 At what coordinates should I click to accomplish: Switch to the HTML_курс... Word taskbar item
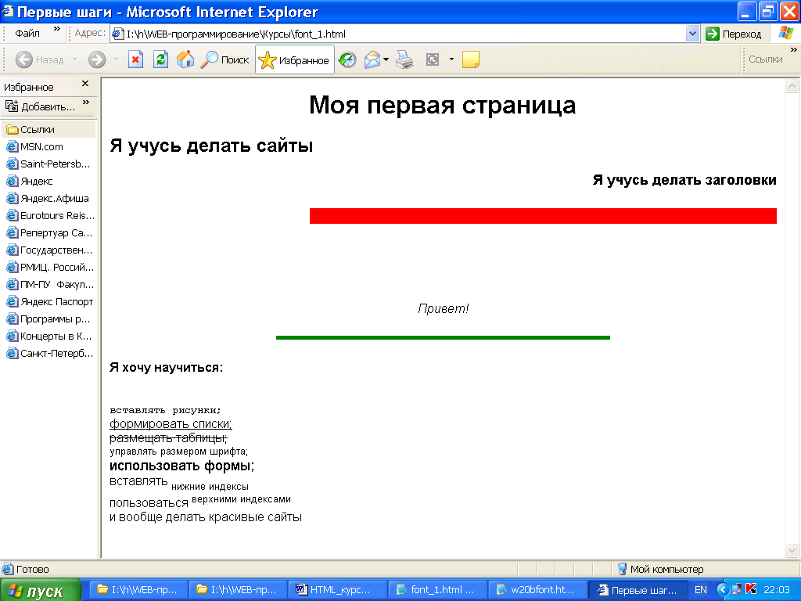click(337, 590)
